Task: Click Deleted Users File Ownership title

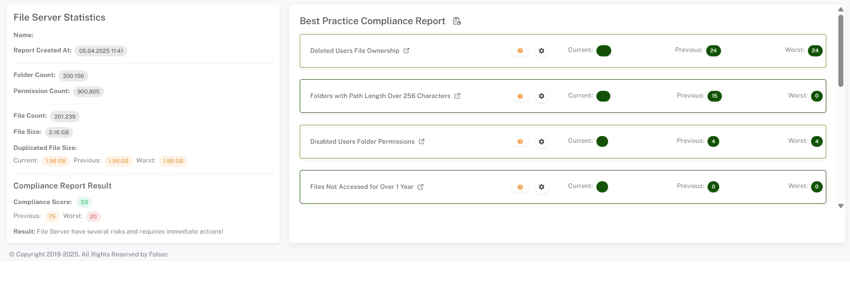Action: (354, 51)
